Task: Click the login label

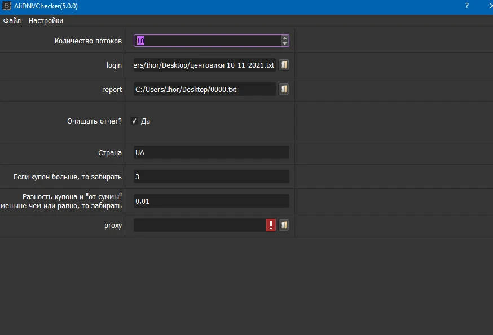Action: tap(114, 65)
